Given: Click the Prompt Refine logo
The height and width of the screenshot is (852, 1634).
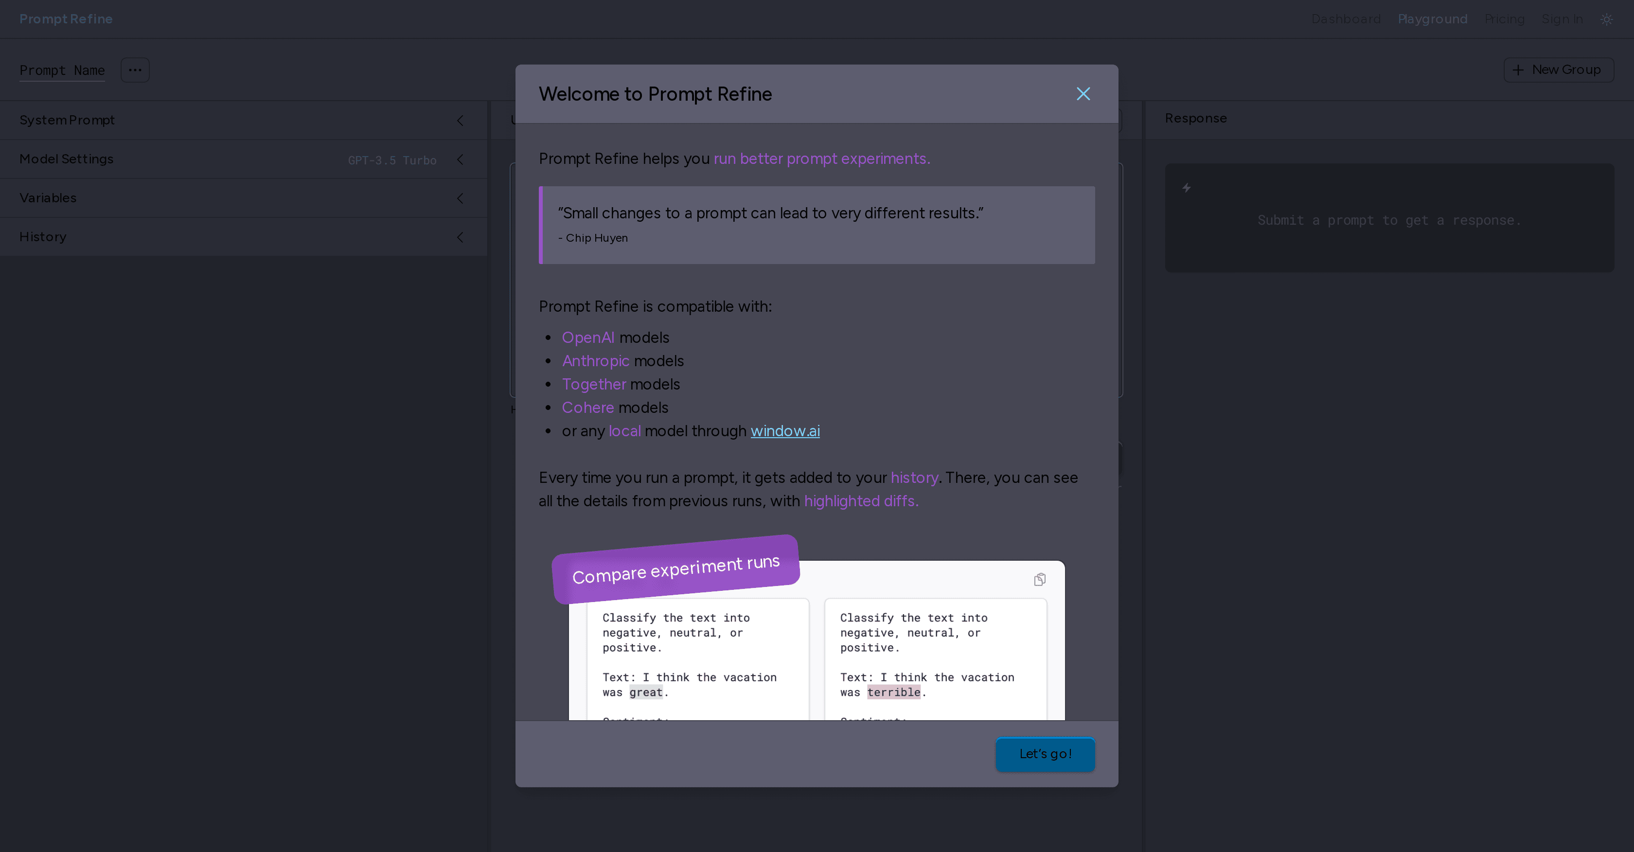Looking at the screenshot, I should [66, 19].
